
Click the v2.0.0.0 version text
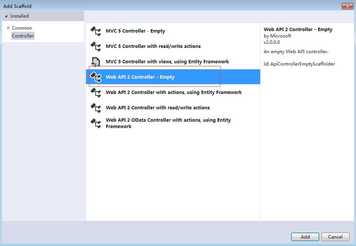pyautogui.click(x=272, y=42)
